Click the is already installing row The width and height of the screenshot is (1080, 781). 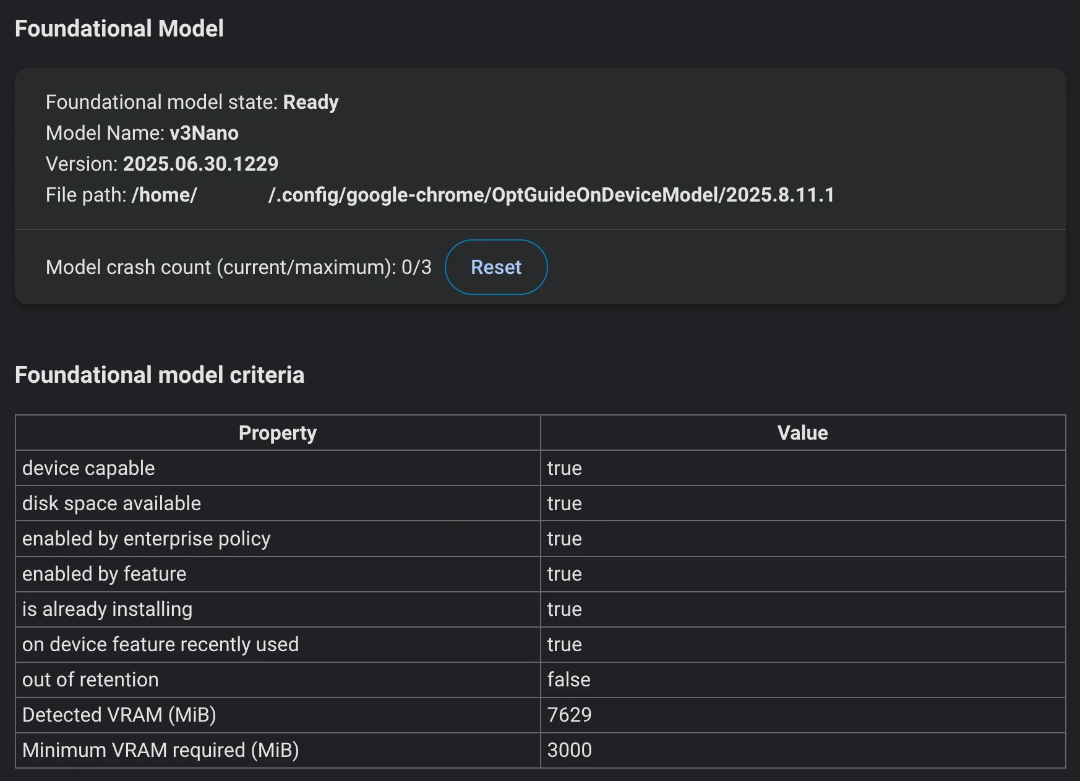point(106,609)
